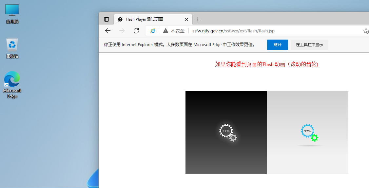Open a new browser tab with the plus button
The height and width of the screenshot is (191, 369).
198,19
